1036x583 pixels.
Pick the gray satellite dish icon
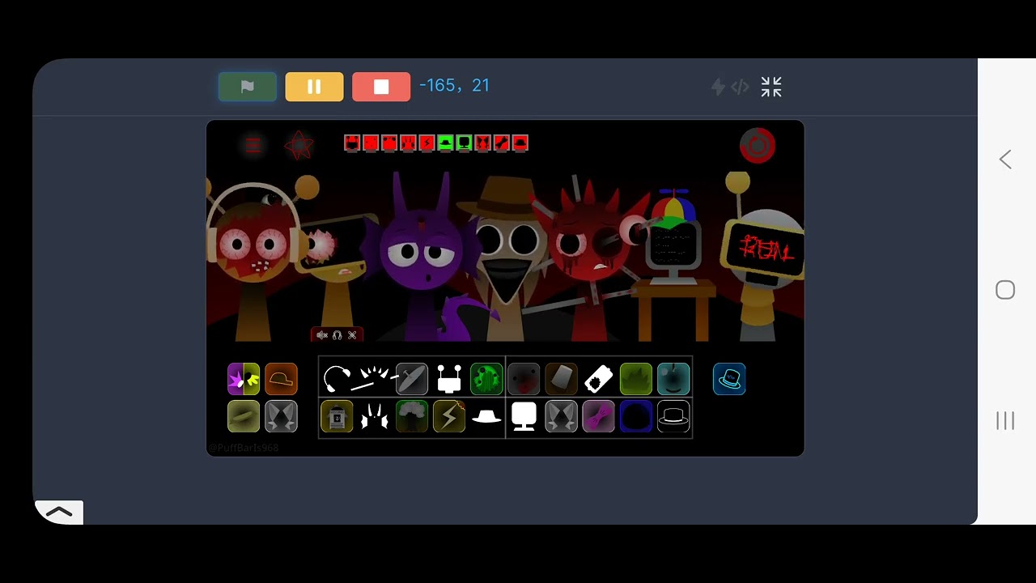click(x=411, y=378)
